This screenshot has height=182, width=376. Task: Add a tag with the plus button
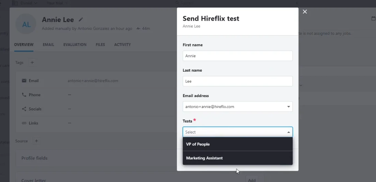click(x=32, y=62)
